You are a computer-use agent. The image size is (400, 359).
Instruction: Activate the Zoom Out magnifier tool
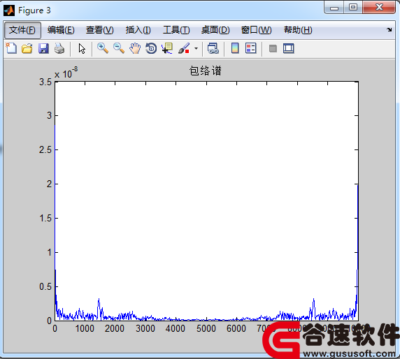[119, 48]
